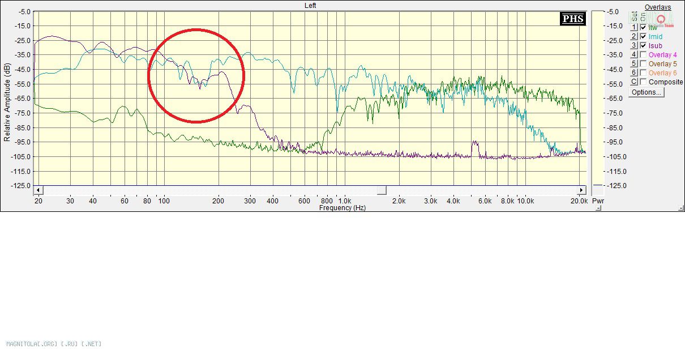
Task: Click the frequency scrollbar right arrow
Action: pos(581,190)
